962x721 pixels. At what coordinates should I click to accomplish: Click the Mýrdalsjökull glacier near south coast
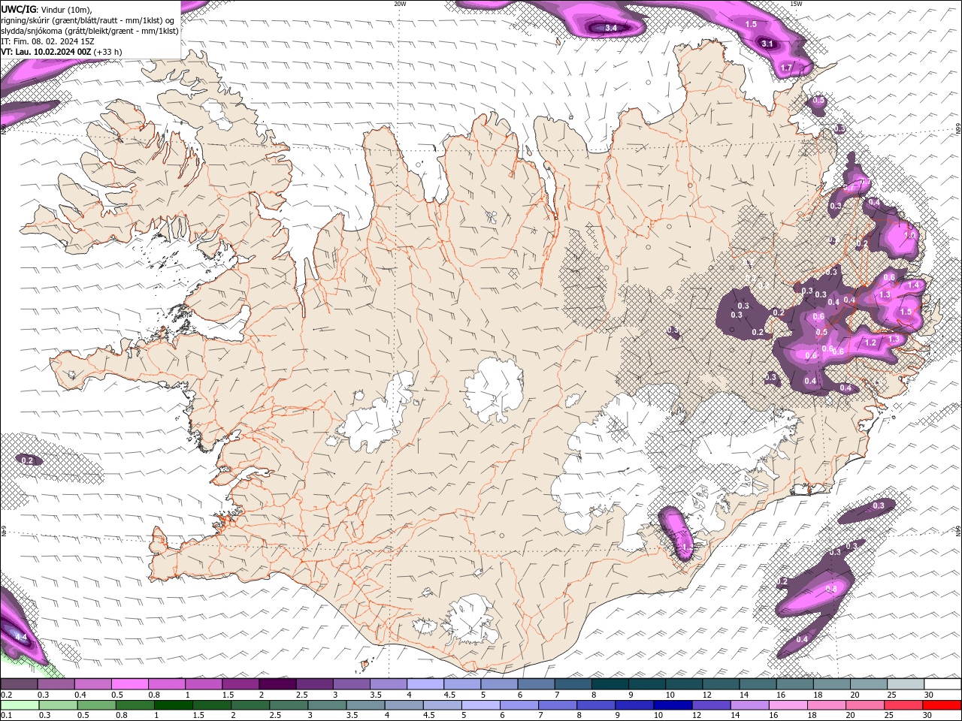click(x=471, y=619)
